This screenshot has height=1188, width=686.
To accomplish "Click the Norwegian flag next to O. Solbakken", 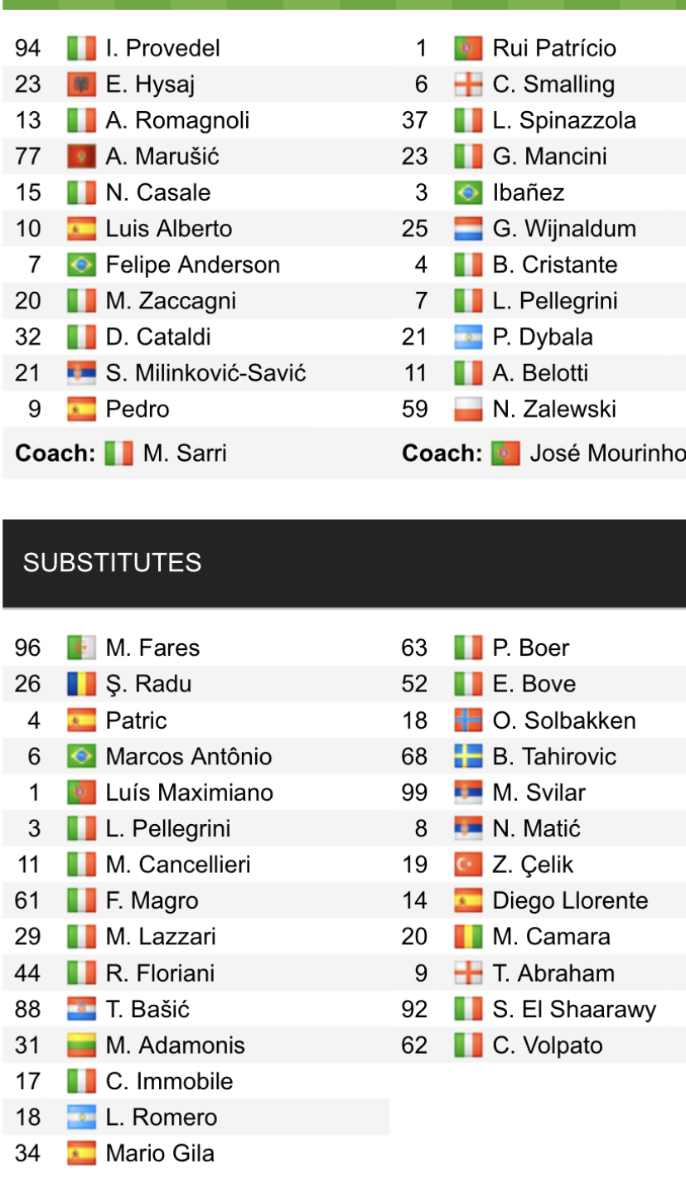I will 468,720.
